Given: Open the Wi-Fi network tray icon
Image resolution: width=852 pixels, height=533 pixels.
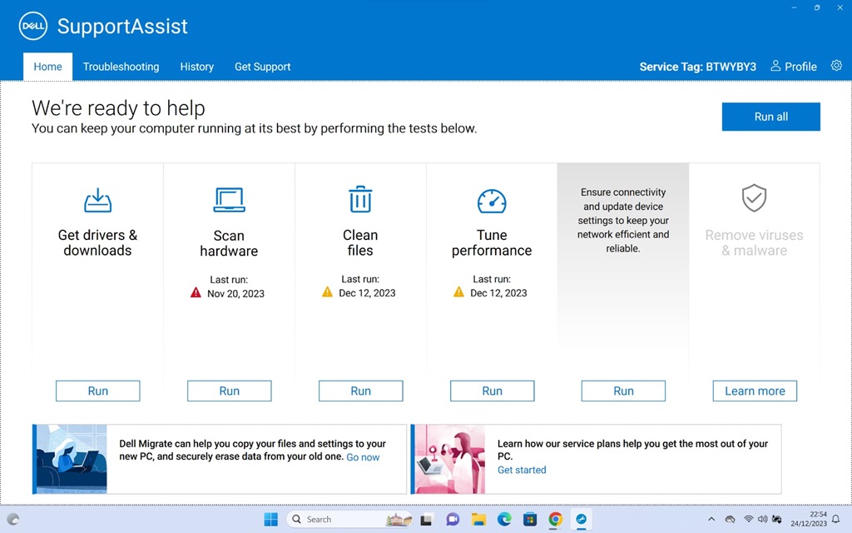Looking at the screenshot, I should (748, 520).
